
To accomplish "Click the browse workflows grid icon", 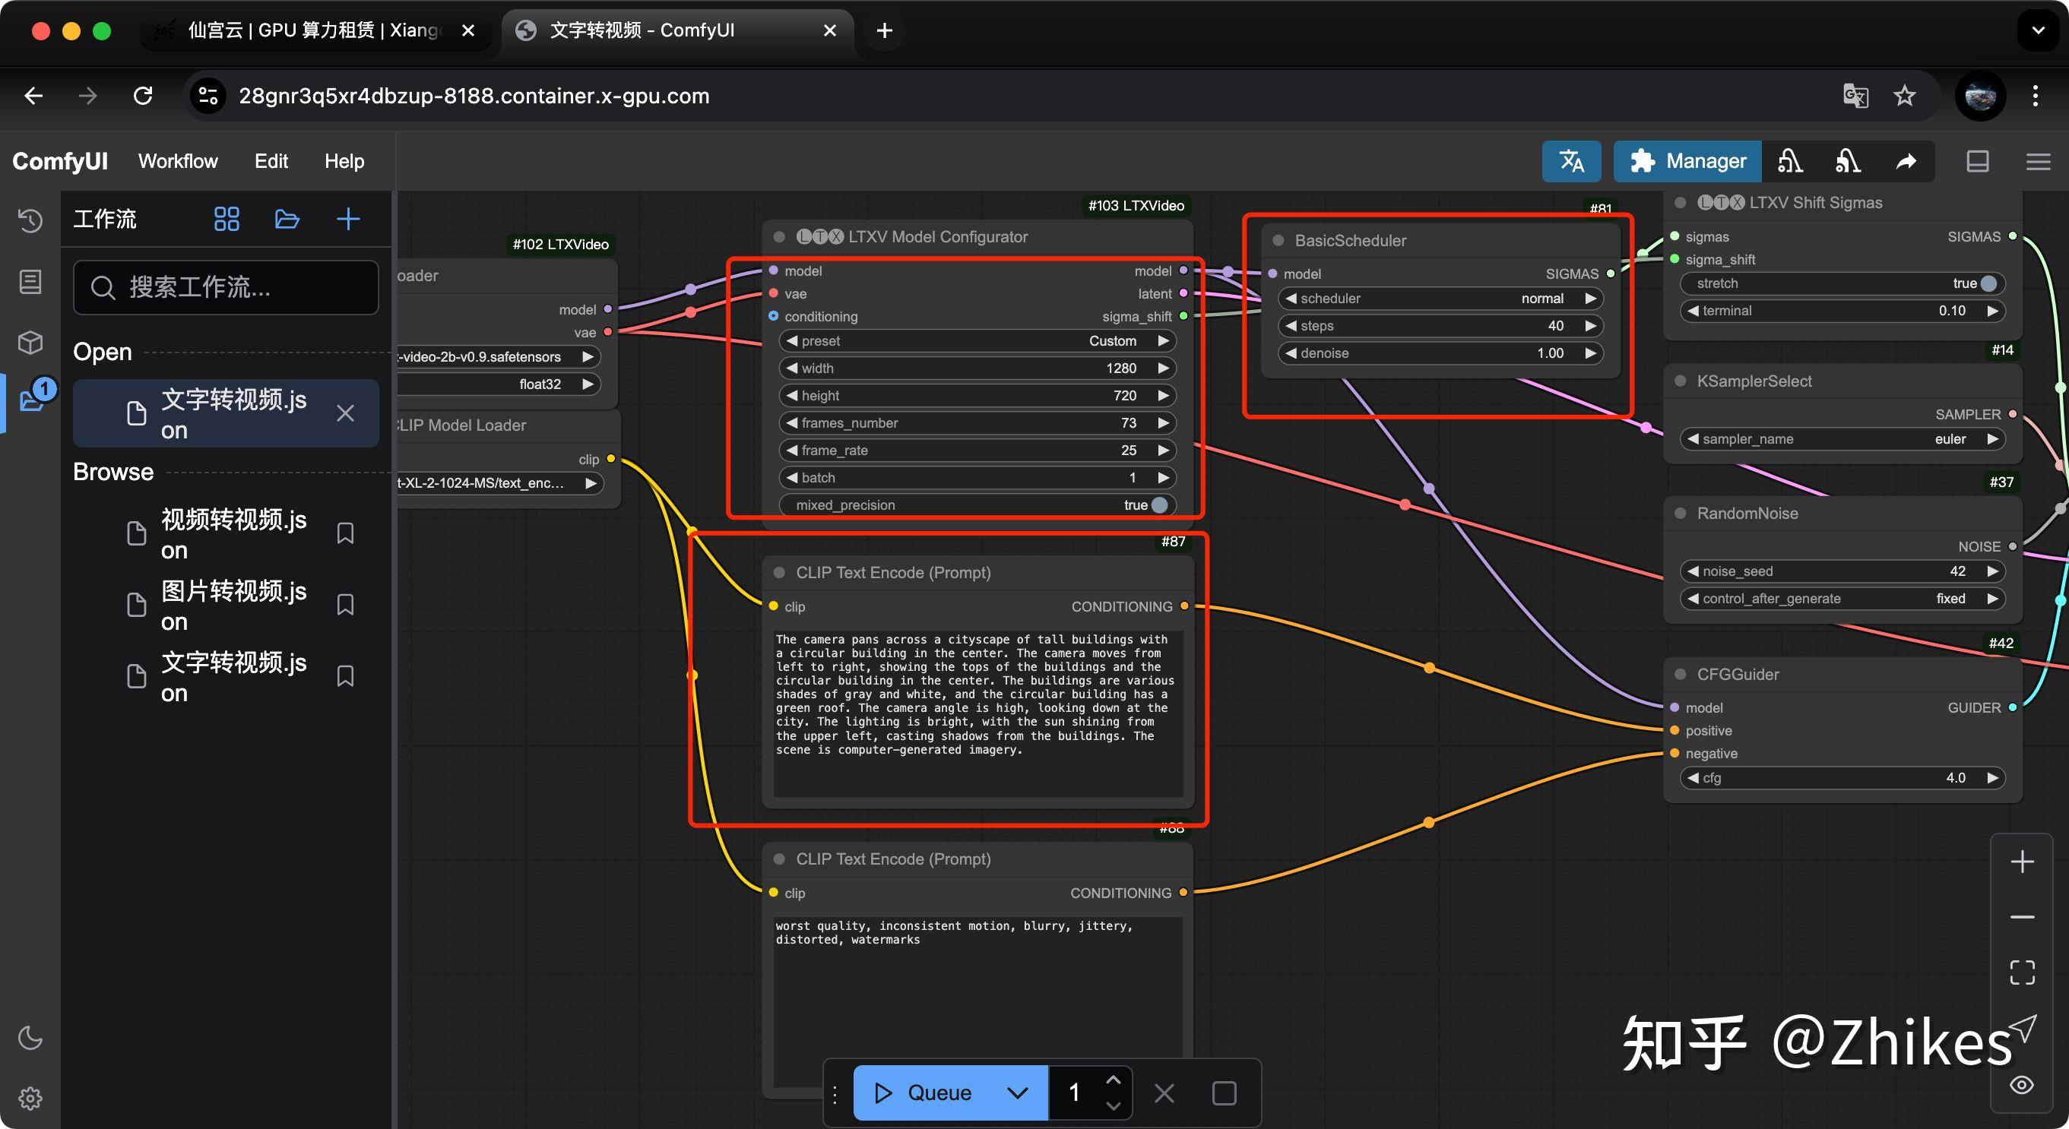I will tap(227, 220).
